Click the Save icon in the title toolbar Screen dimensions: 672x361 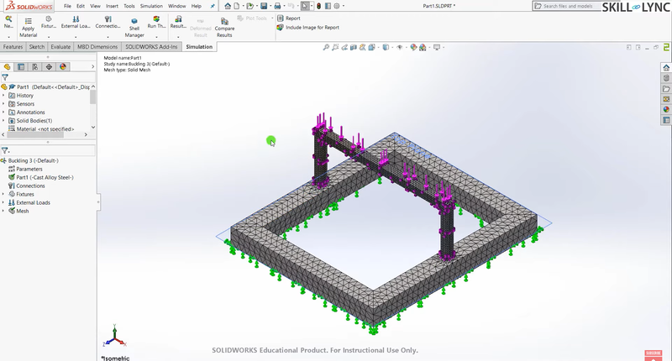click(x=264, y=6)
